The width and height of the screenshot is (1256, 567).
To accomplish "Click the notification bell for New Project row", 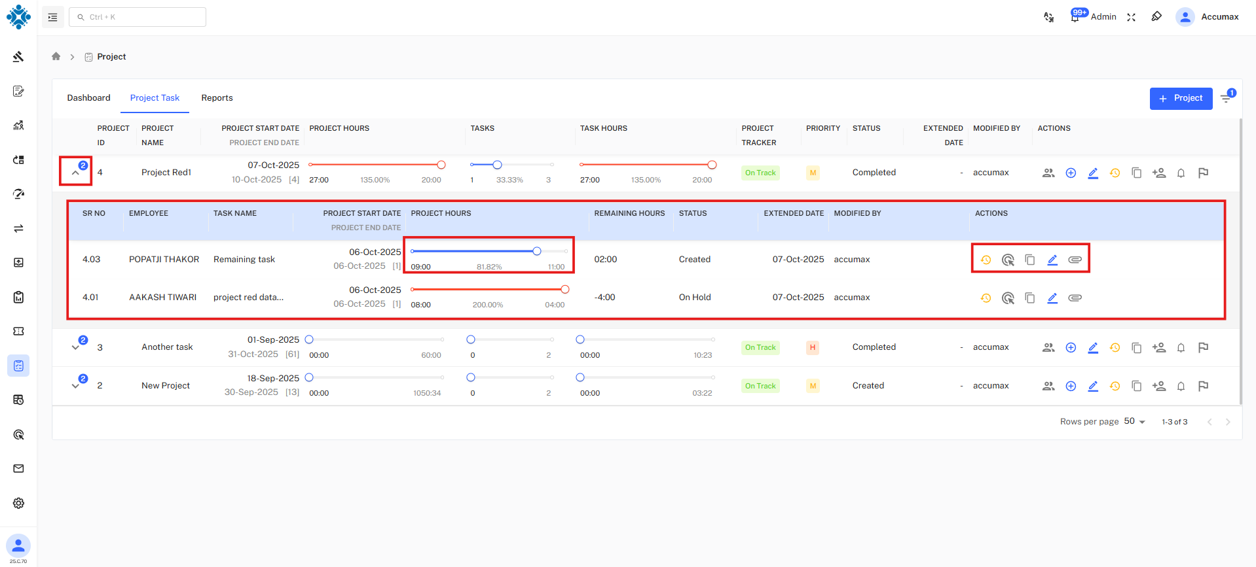I will [1181, 387].
